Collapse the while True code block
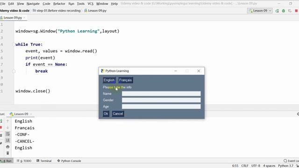The width and height of the screenshot is (299, 168). pos(14,44)
